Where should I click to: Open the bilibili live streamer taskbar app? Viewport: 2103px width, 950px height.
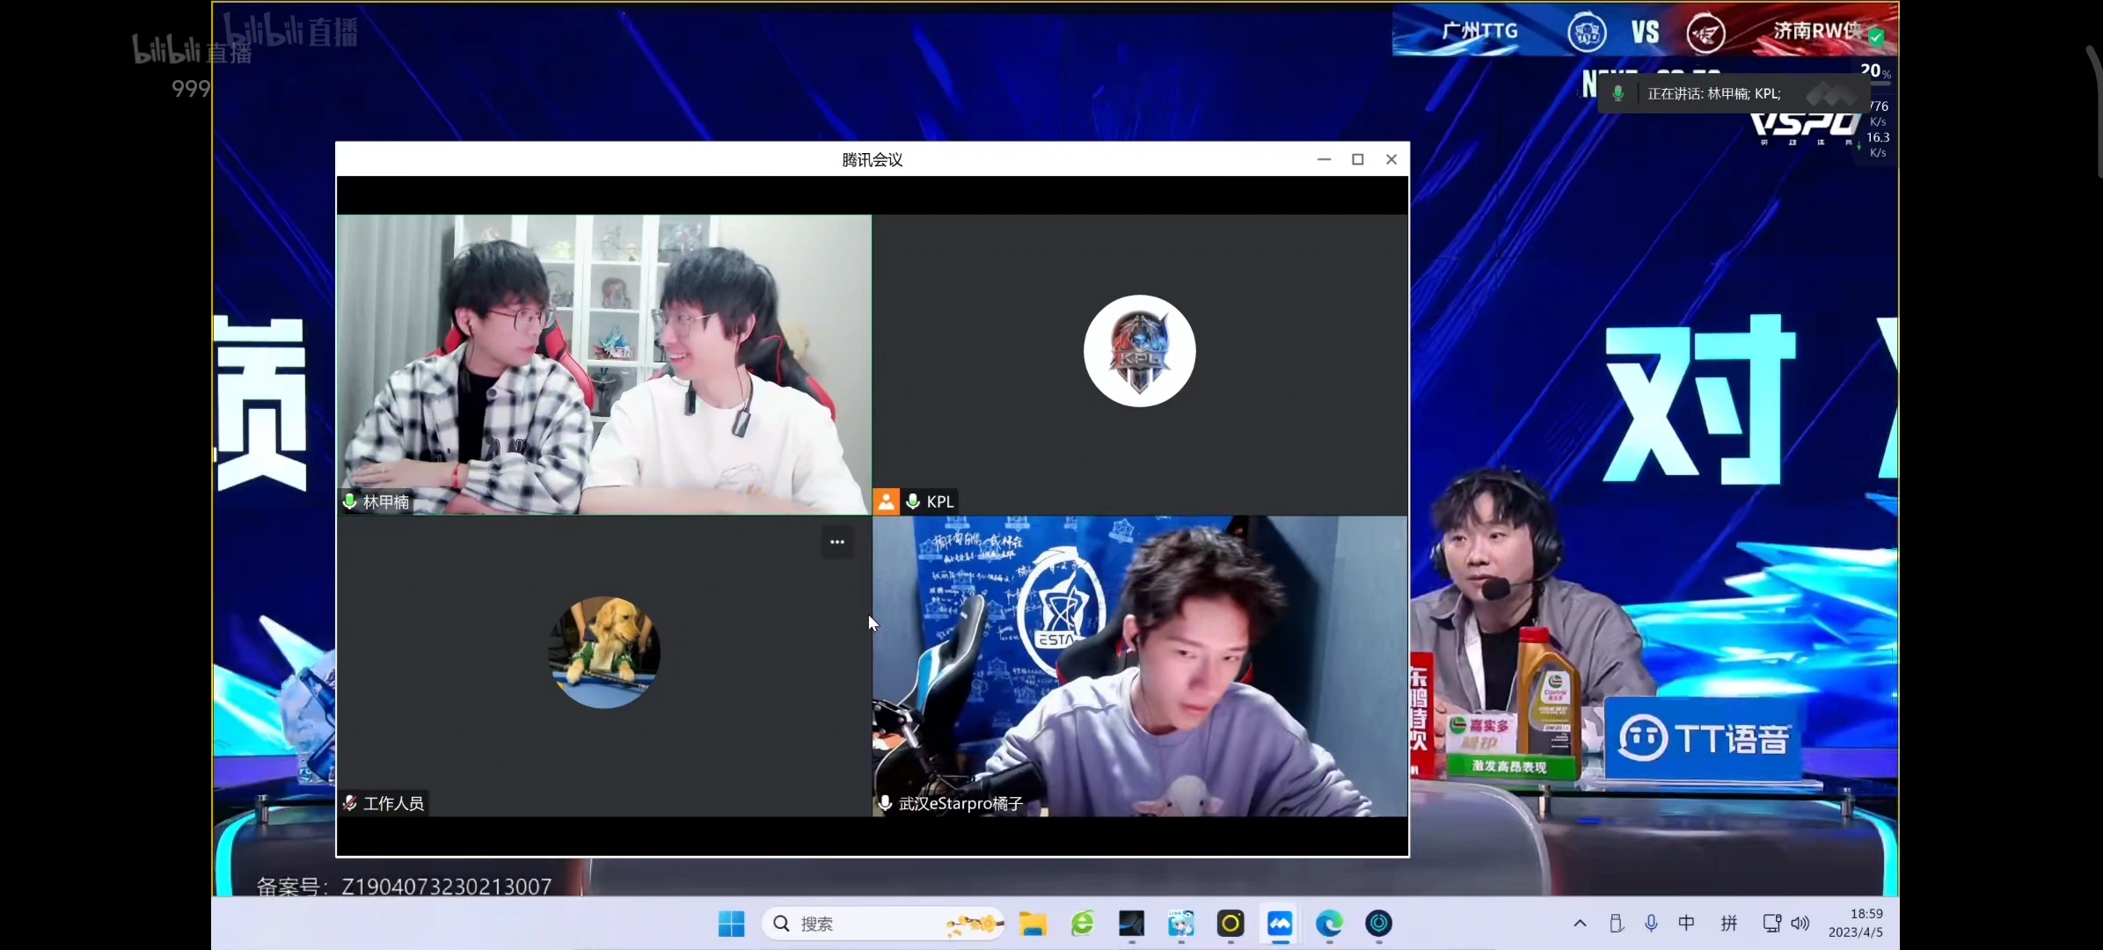[1180, 924]
